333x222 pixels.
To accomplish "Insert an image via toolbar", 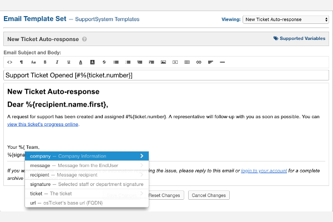I will pos(163,62).
